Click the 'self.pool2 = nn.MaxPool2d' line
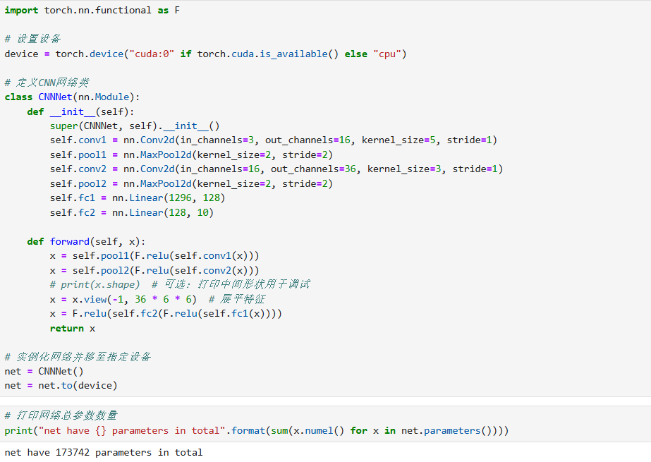651x462 pixels. [x=191, y=184]
